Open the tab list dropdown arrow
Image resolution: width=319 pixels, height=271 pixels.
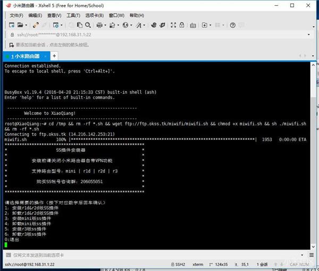click(x=313, y=56)
